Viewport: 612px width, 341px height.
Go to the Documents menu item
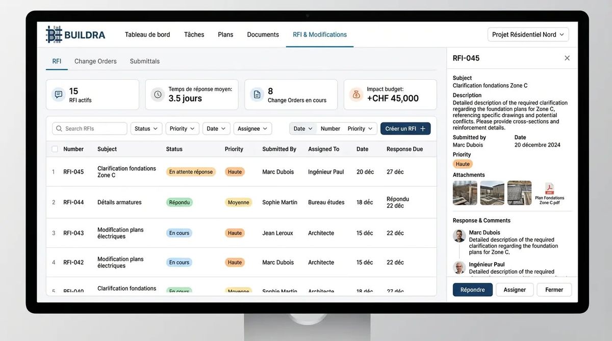pos(263,35)
